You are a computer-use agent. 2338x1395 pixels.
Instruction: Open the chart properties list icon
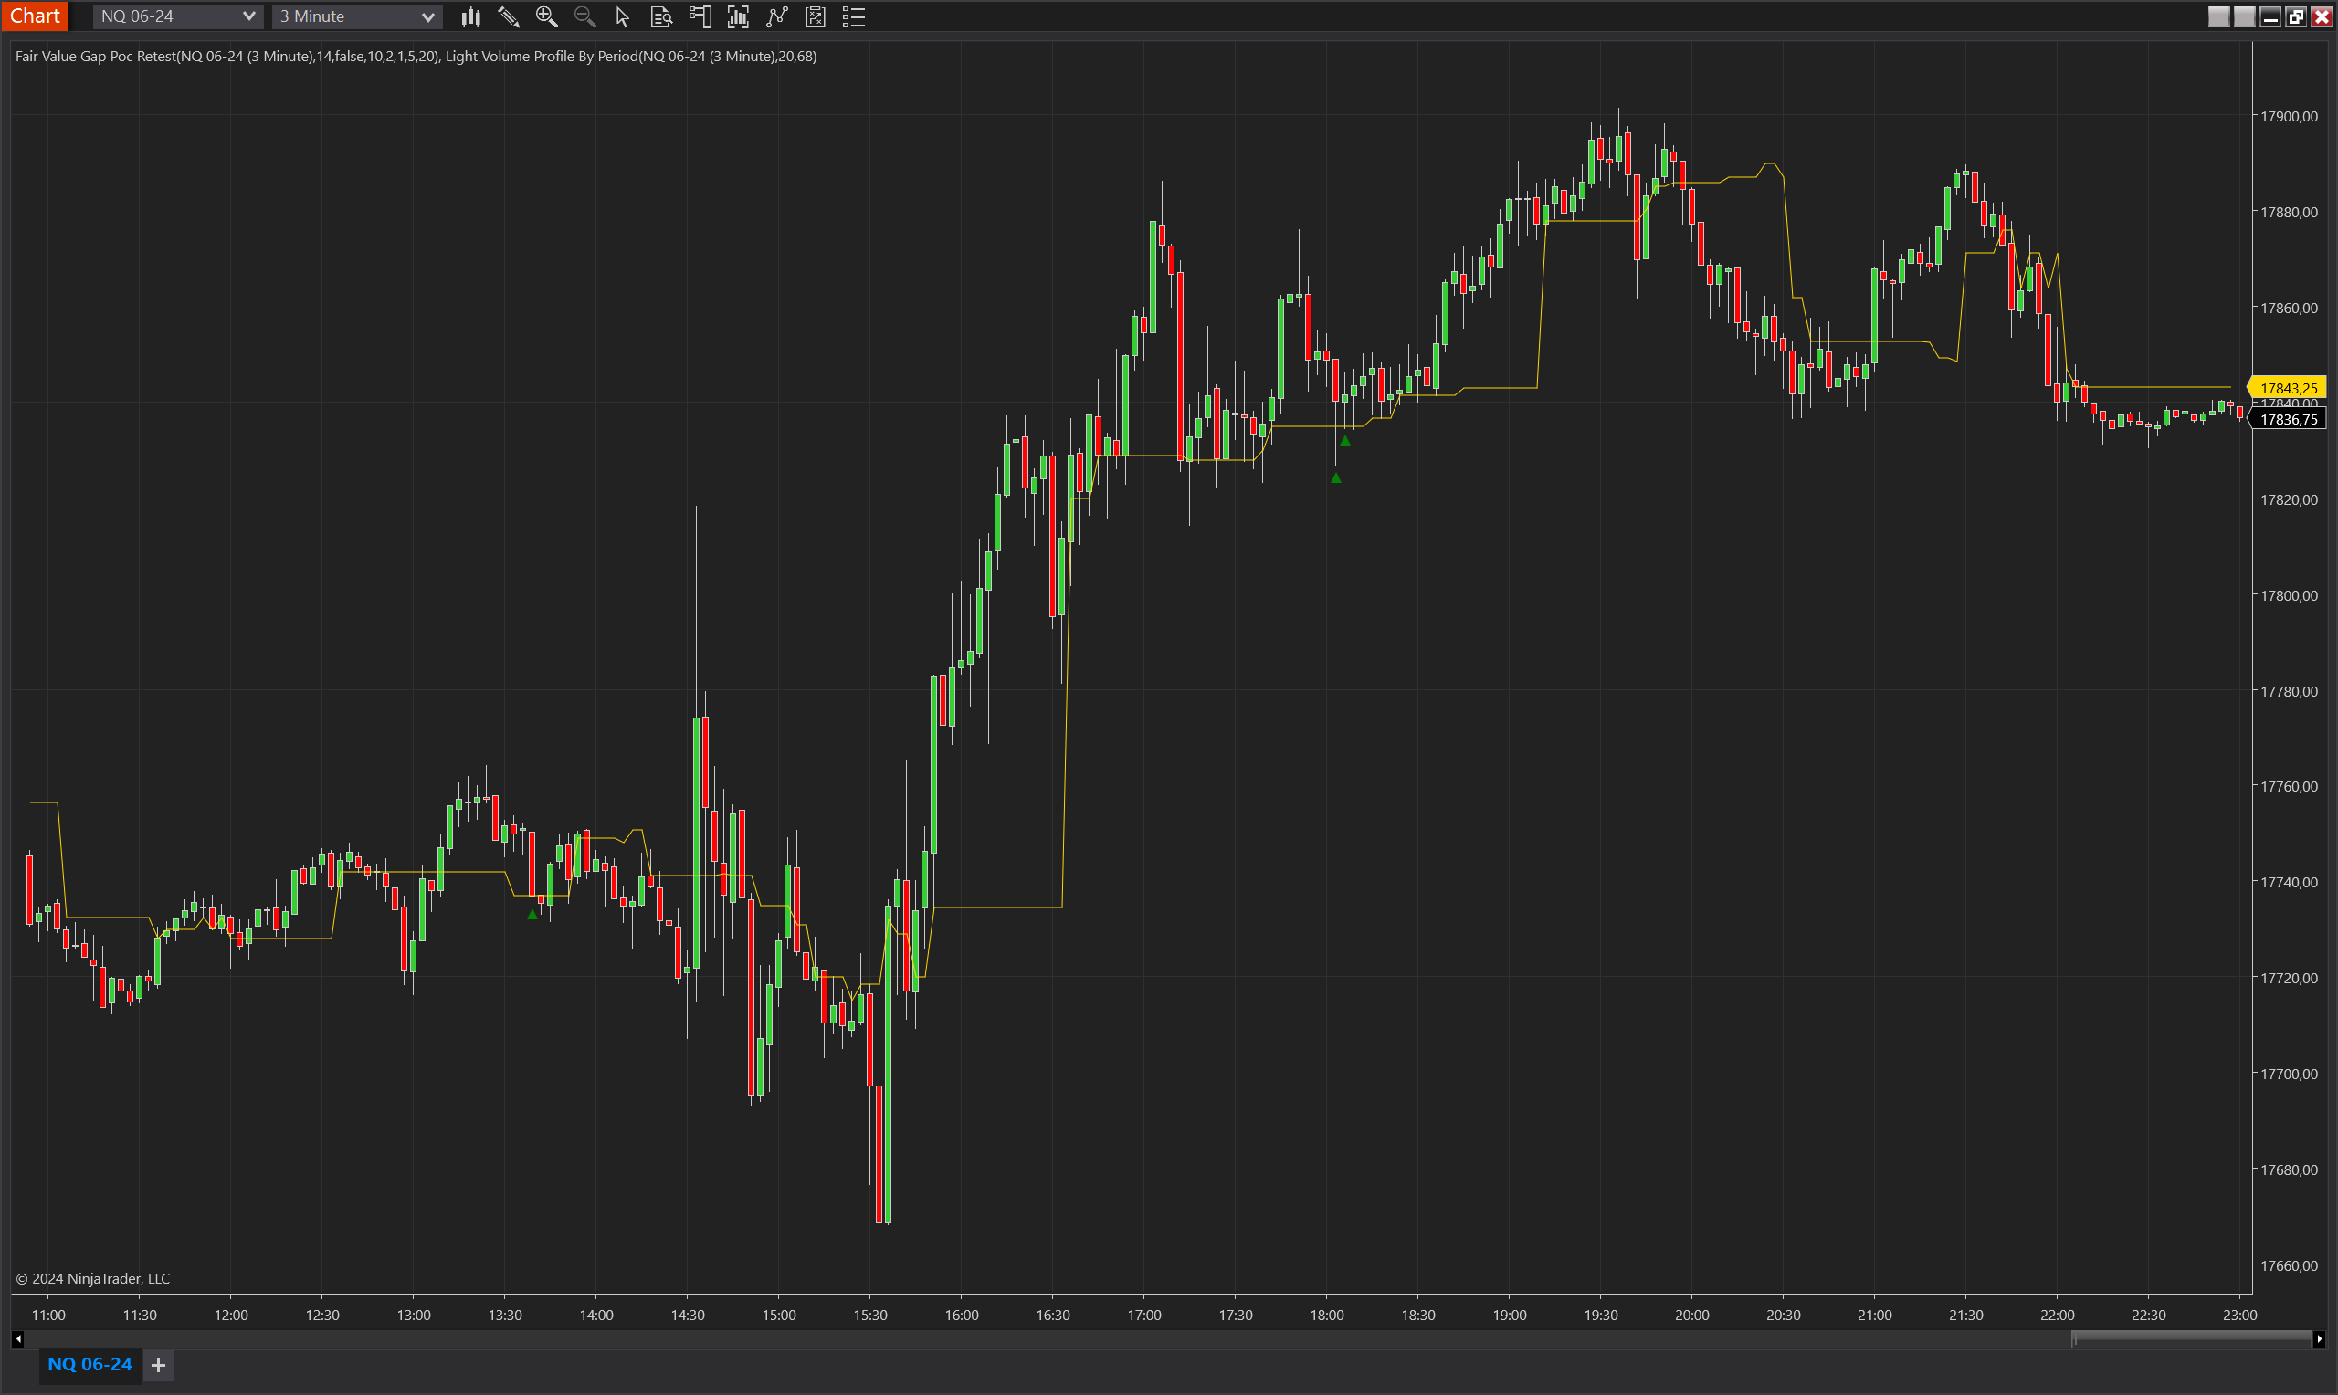(854, 16)
